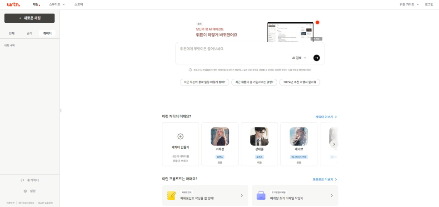The height and width of the screenshot is (207, 439).
Task: Expand the AI 검색 mode dropdown
Action: (x=299, y=58)
